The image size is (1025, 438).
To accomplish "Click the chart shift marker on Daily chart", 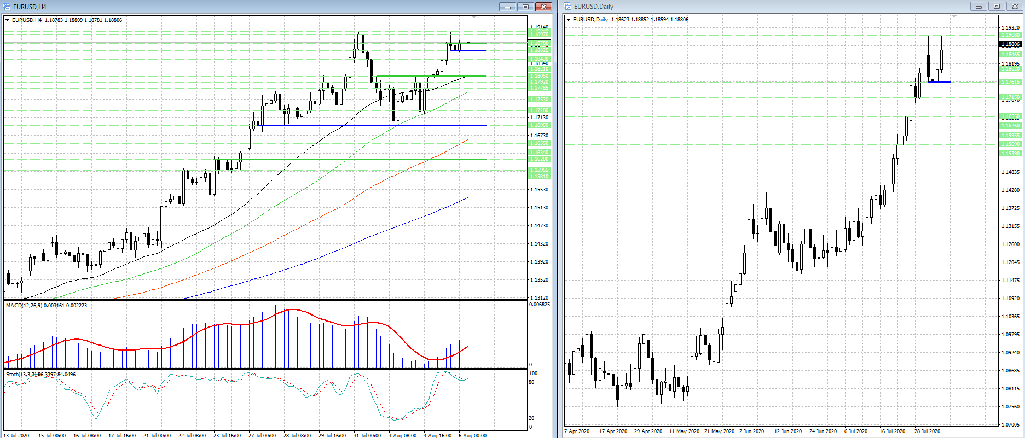I will coord(954,17).
